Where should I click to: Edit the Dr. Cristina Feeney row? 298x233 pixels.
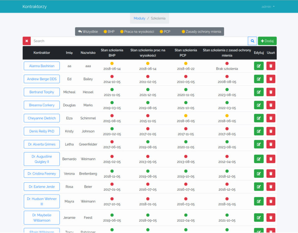click(259, 174)
